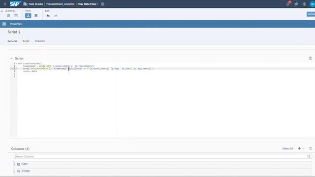
Task: Click the Columns (4) heading
Action: click(x=20, y=148)
